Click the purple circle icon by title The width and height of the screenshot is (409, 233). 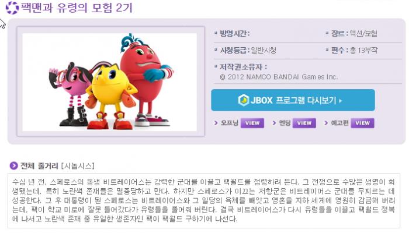[12, 8]
